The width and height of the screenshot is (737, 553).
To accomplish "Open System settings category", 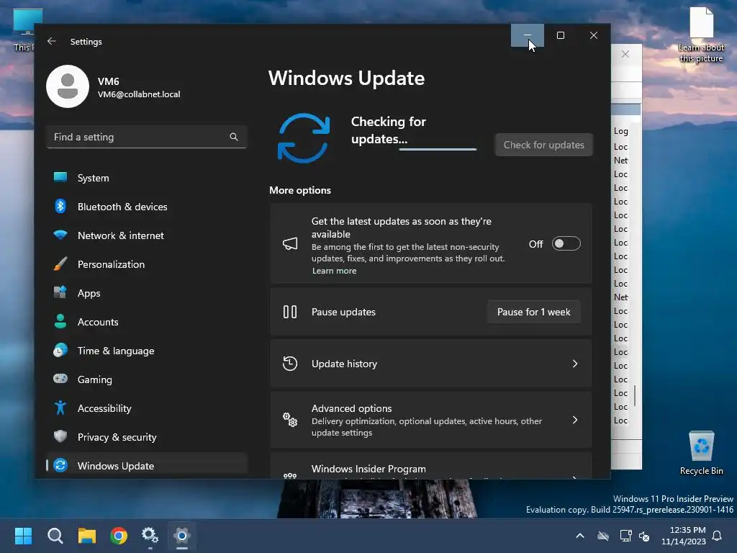I will pyautogui.click(x=147, y=178).
